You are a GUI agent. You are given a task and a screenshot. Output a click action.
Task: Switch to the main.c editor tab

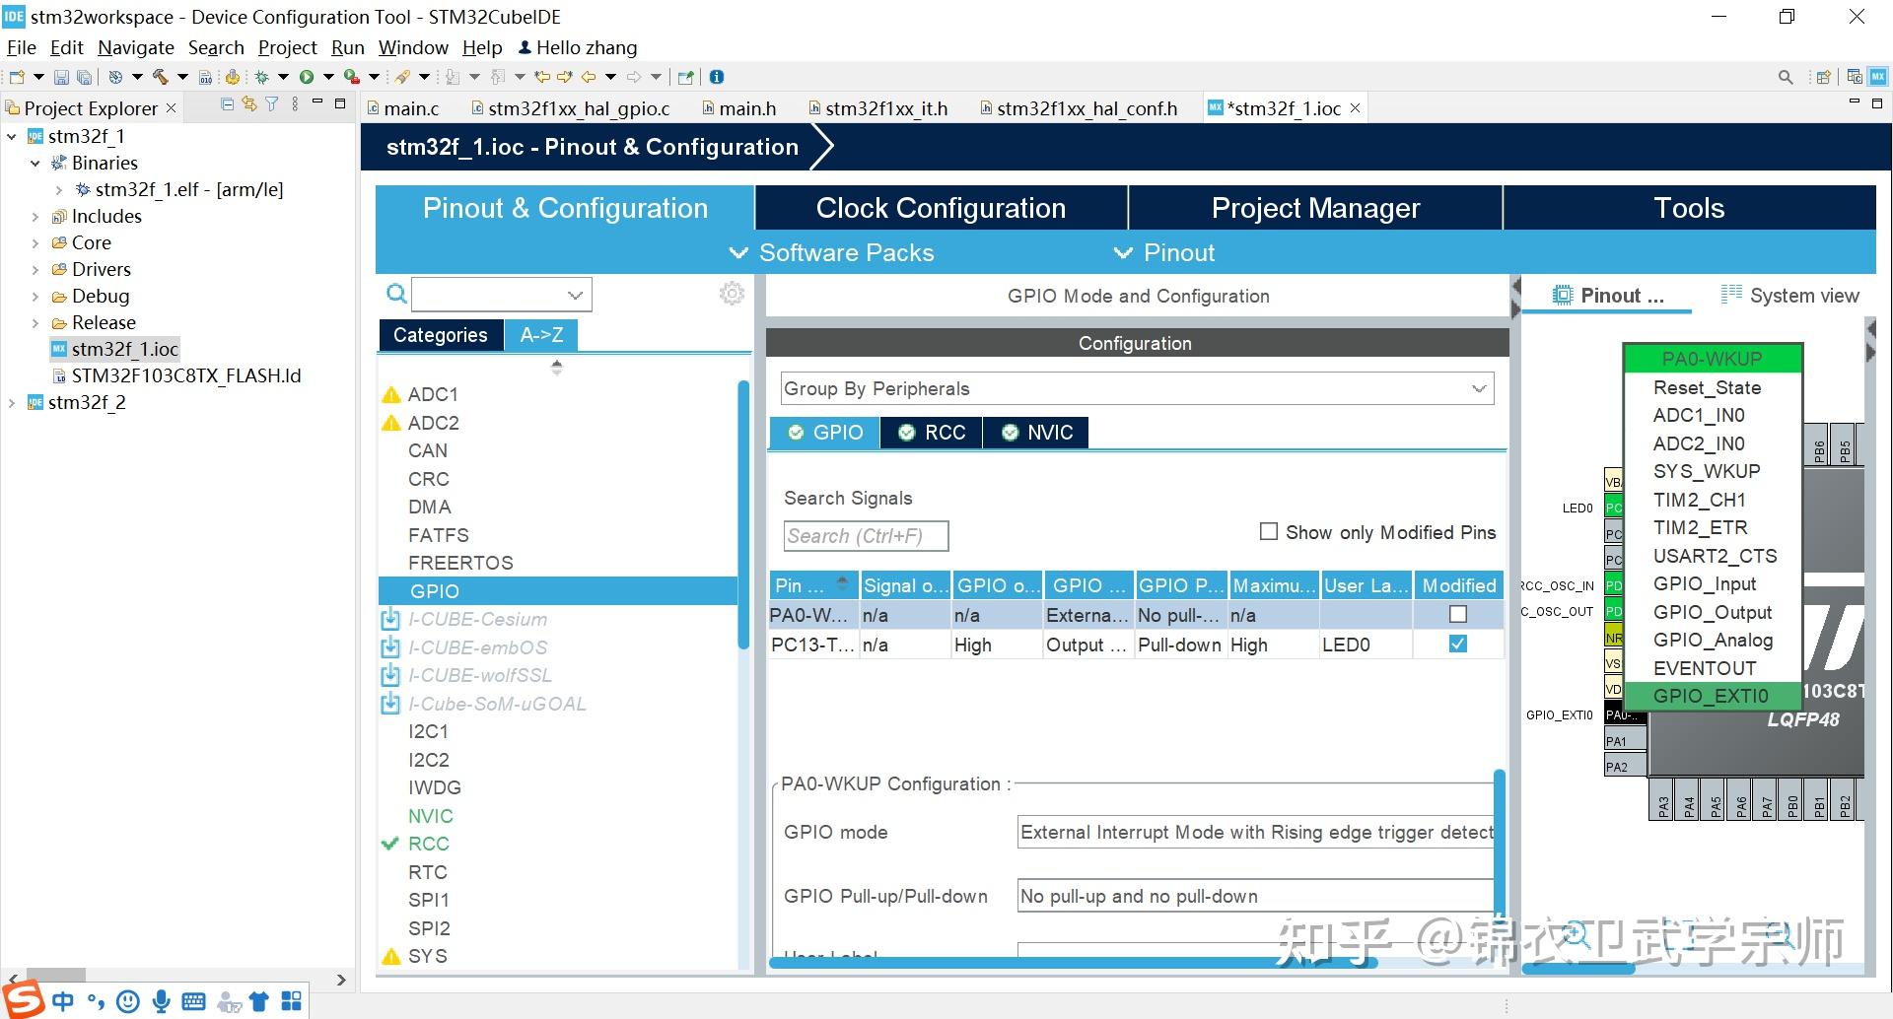coord(403,108)
